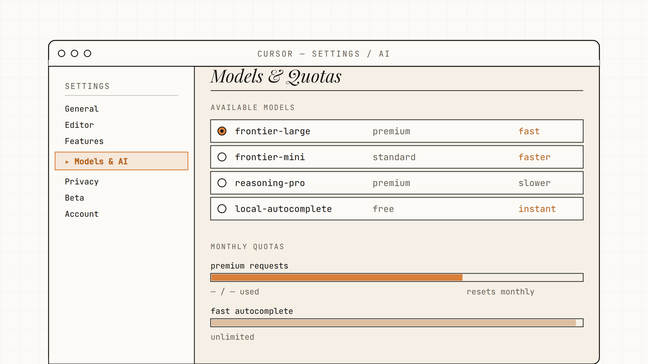The width and height of the screenshot is (648, 364).
Task: Click the 'slower' speed label
Action: click(535, 183)
